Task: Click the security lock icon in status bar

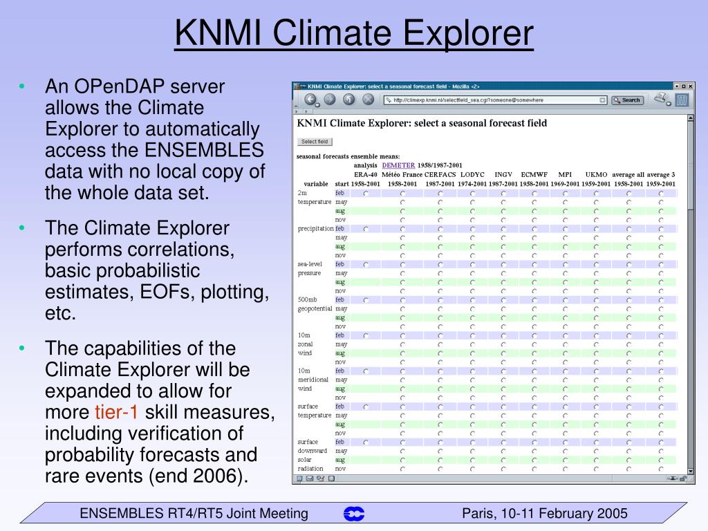Action: click(x=682, y=478)
